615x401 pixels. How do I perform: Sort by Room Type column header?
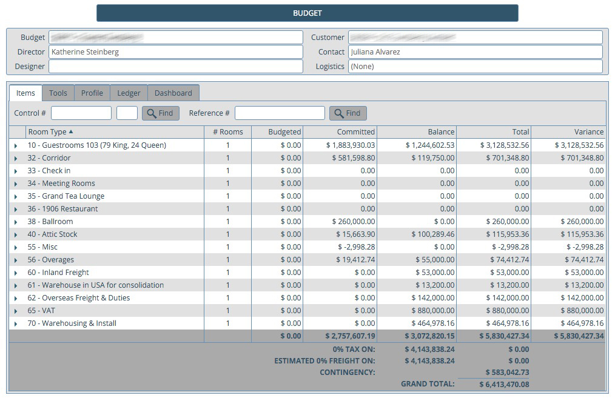pyautogui.click(x=115, y=132)
